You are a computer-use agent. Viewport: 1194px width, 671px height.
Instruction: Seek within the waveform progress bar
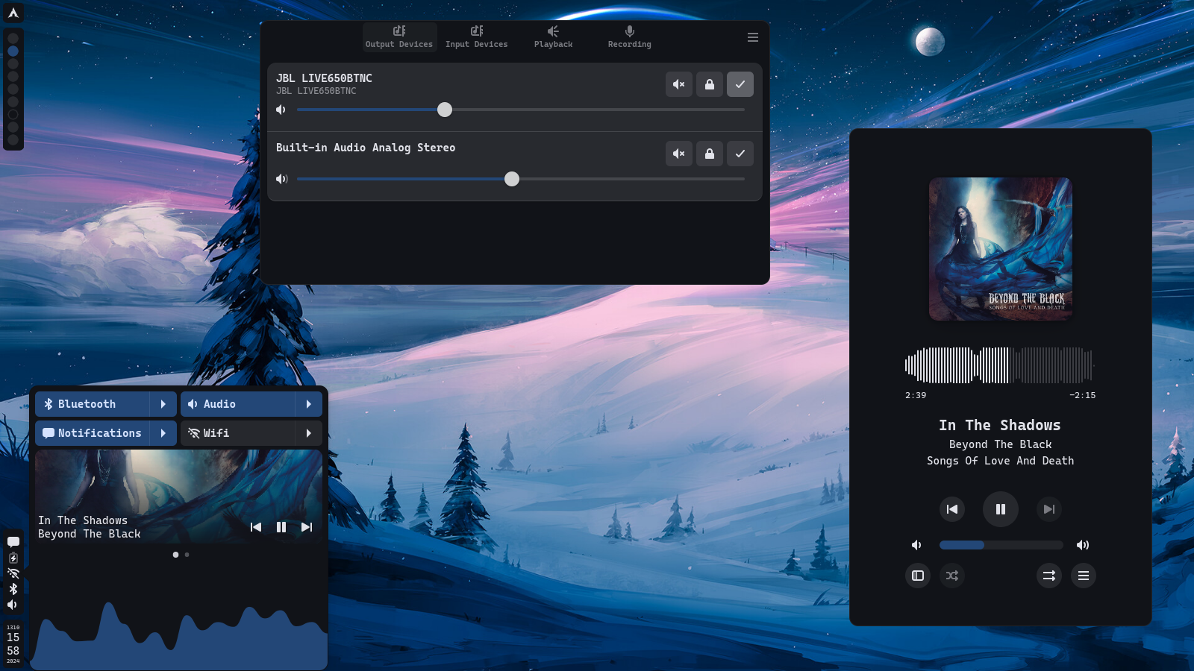pyautogui.click(x=999, y=365)
